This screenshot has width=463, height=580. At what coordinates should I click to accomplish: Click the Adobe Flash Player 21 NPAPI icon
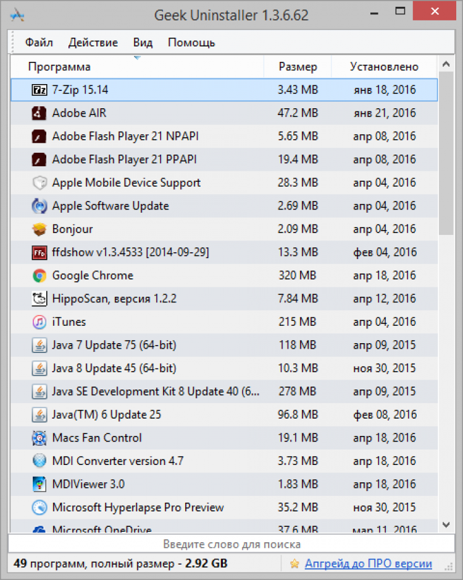click(x=39, y=137)
